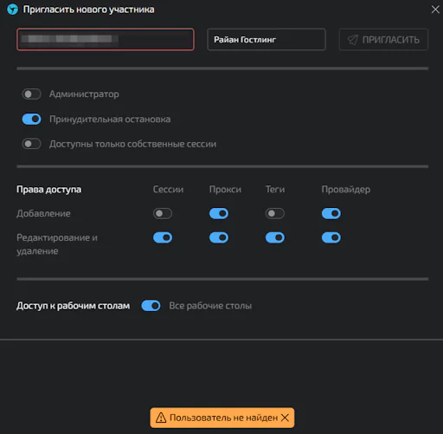
Task: Dismiss the Пользователь не найден notification
Action: click(x=285, y=418)
